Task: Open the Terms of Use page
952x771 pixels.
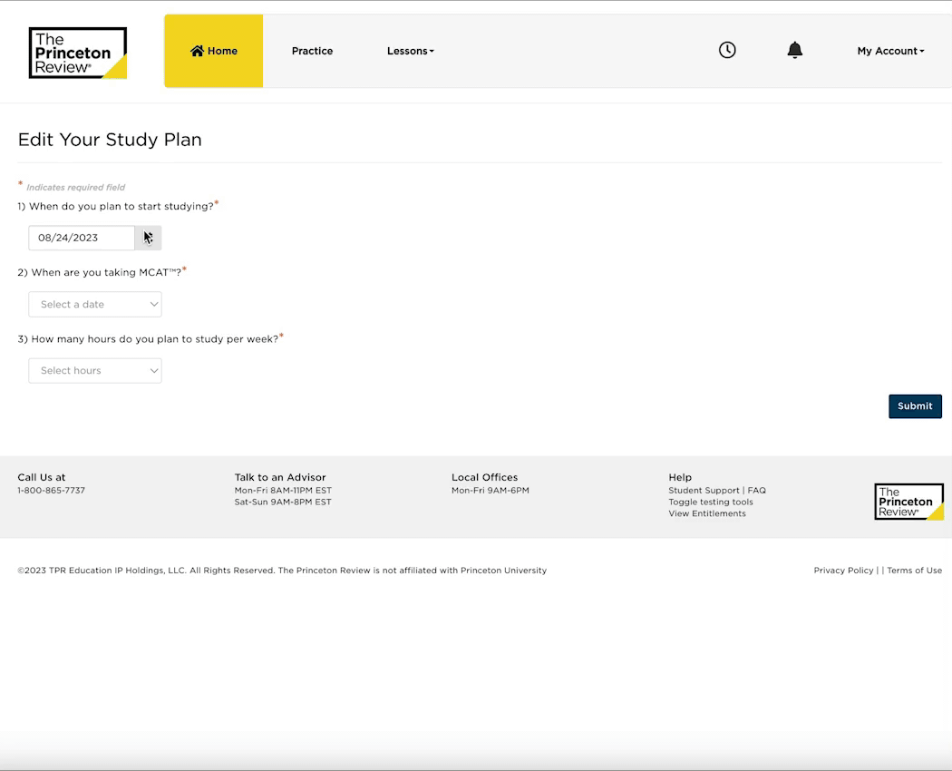Action: pyautogui.click(x=914, y=570)
